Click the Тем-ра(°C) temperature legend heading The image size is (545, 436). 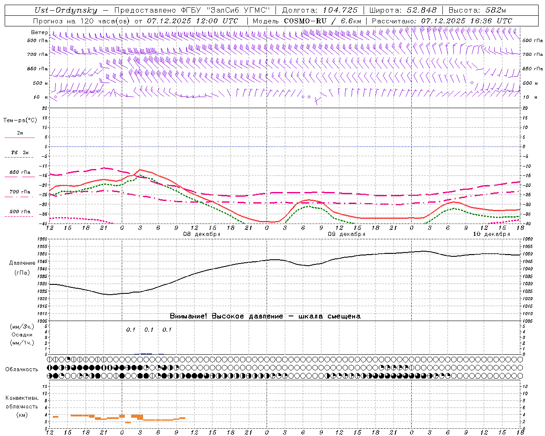20,120
